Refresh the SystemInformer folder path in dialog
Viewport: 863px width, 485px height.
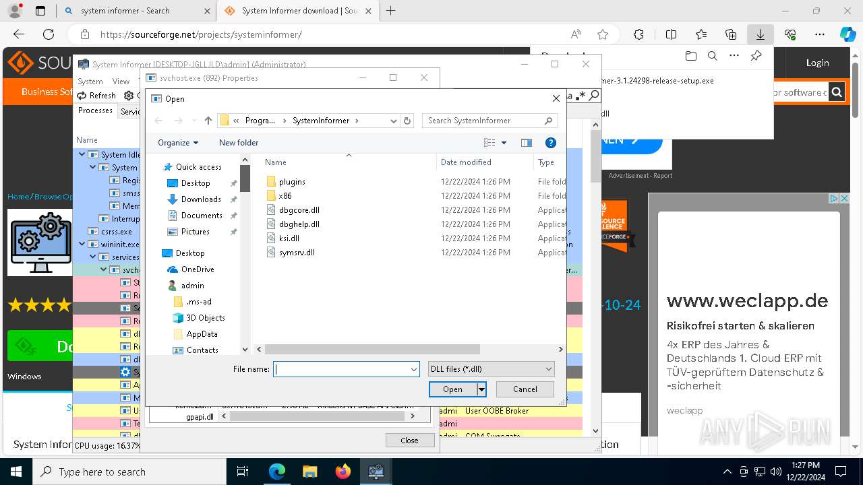(407, 121)
